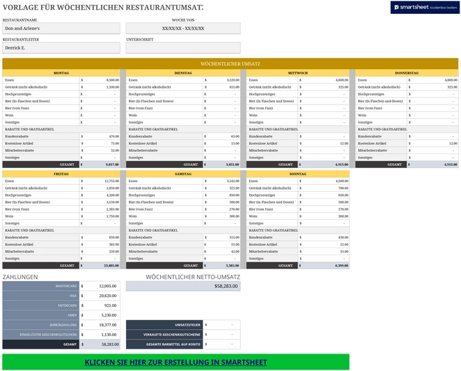The height and width of the screenshot is (371, 461).
Task: Select Montag Gesamt value 9,017.00
Action: (x=100, y=165)
